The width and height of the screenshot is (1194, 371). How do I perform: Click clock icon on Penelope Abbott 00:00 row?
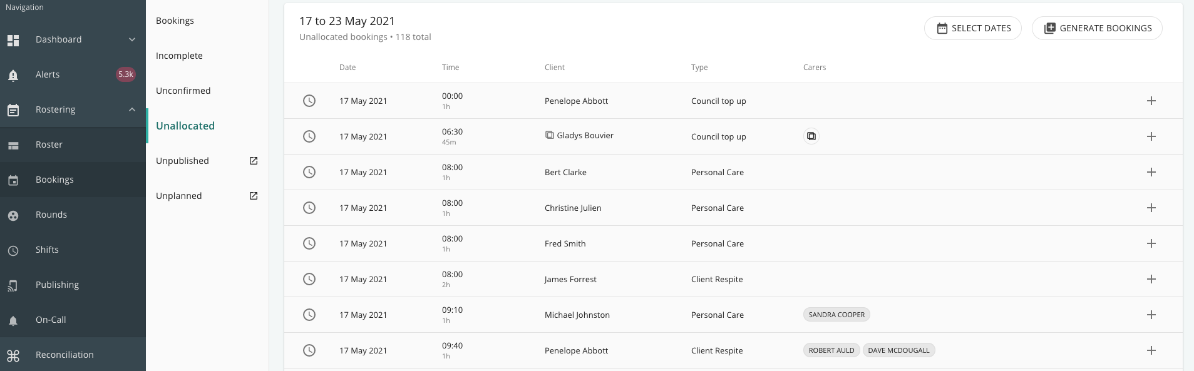click(x=309, y=101)
